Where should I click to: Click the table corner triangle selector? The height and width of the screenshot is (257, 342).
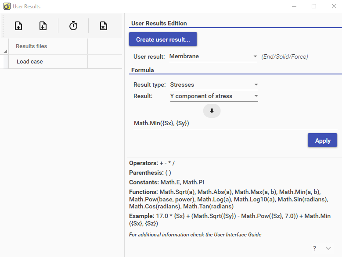tap(5, 52)
